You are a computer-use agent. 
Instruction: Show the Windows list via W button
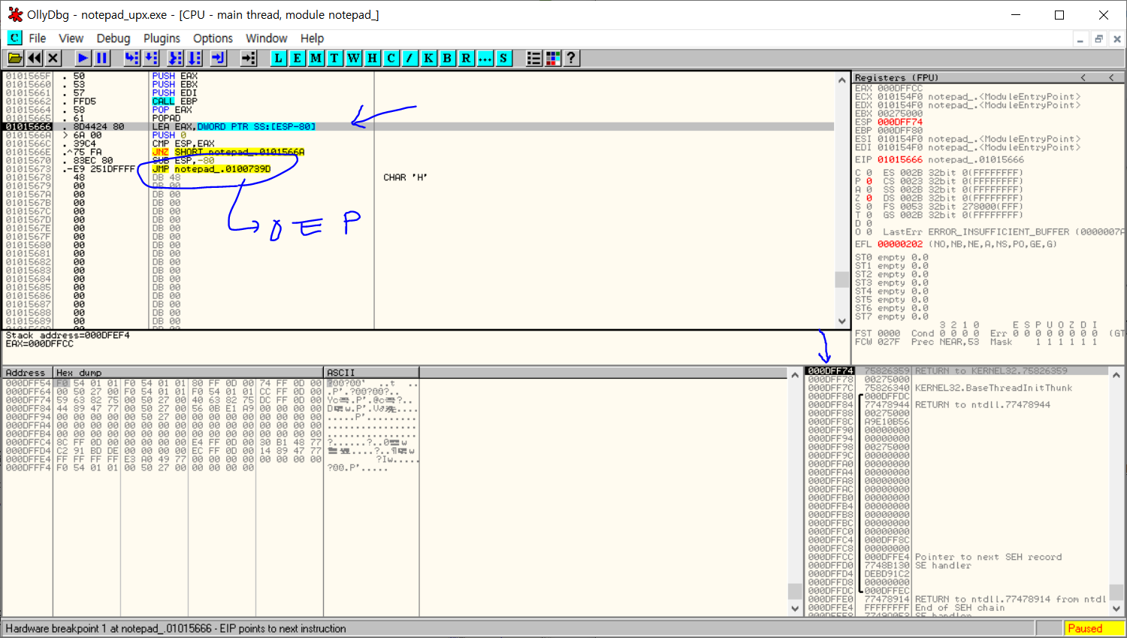pyautogui.click(x=353, y=58)
